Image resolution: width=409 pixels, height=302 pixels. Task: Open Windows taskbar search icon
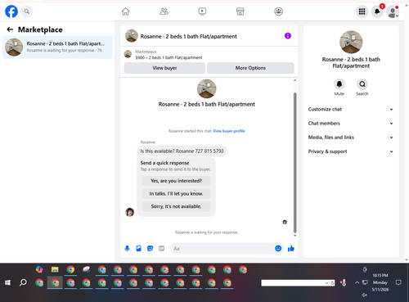23,282
